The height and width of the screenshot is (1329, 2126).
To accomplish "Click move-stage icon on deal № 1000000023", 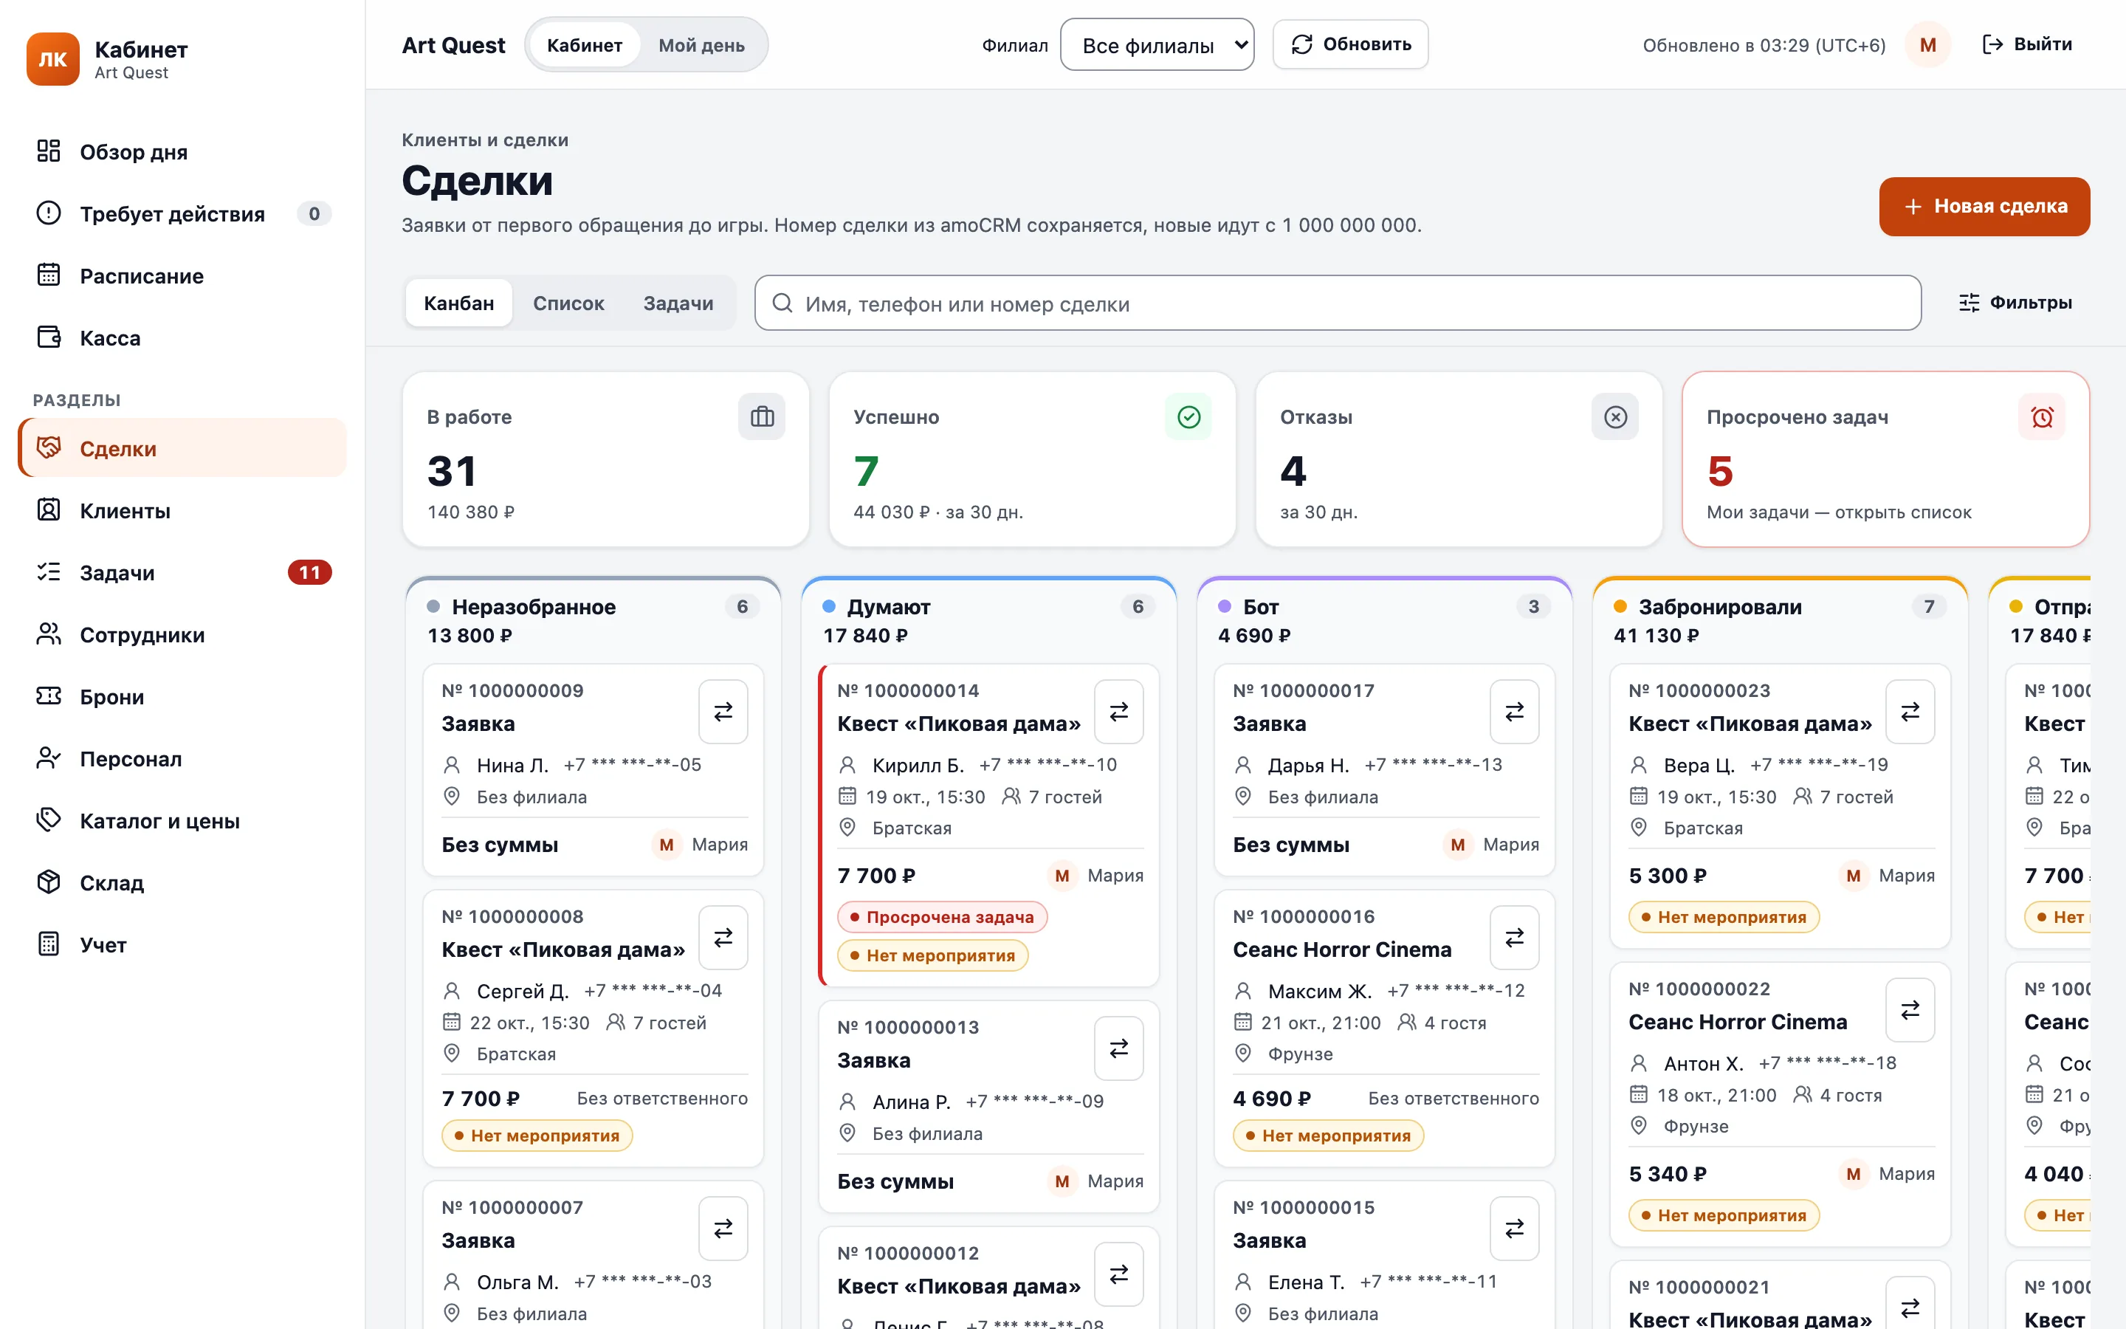I will (x=1910, y=711).
